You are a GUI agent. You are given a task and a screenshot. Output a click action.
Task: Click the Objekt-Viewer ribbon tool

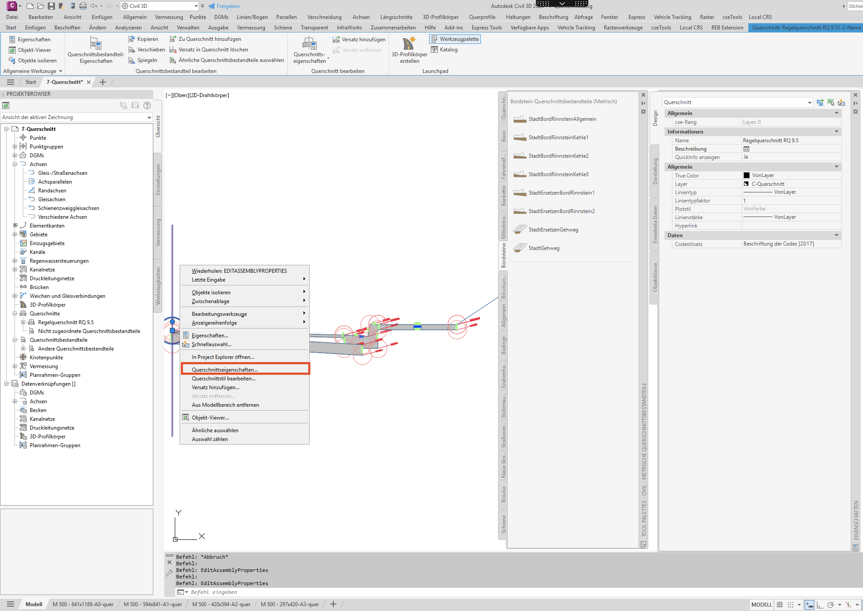pyautogui.click(x=30, y=50)
